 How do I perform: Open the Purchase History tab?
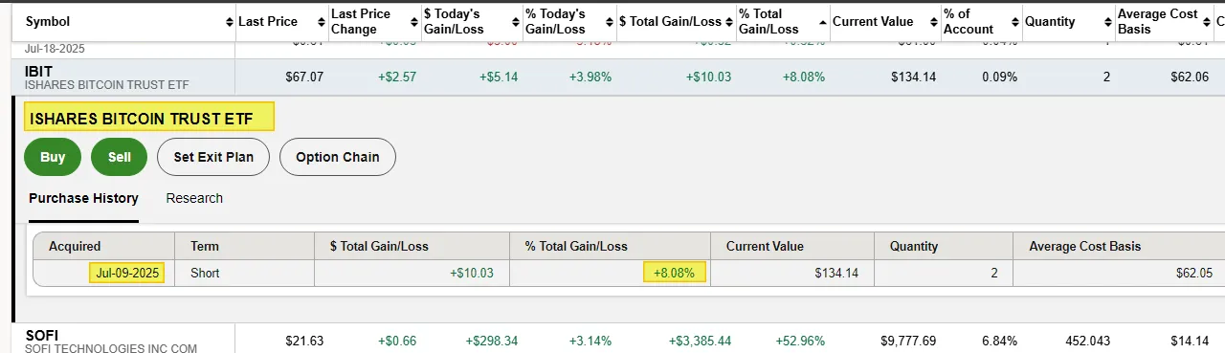tap(83, 199)
